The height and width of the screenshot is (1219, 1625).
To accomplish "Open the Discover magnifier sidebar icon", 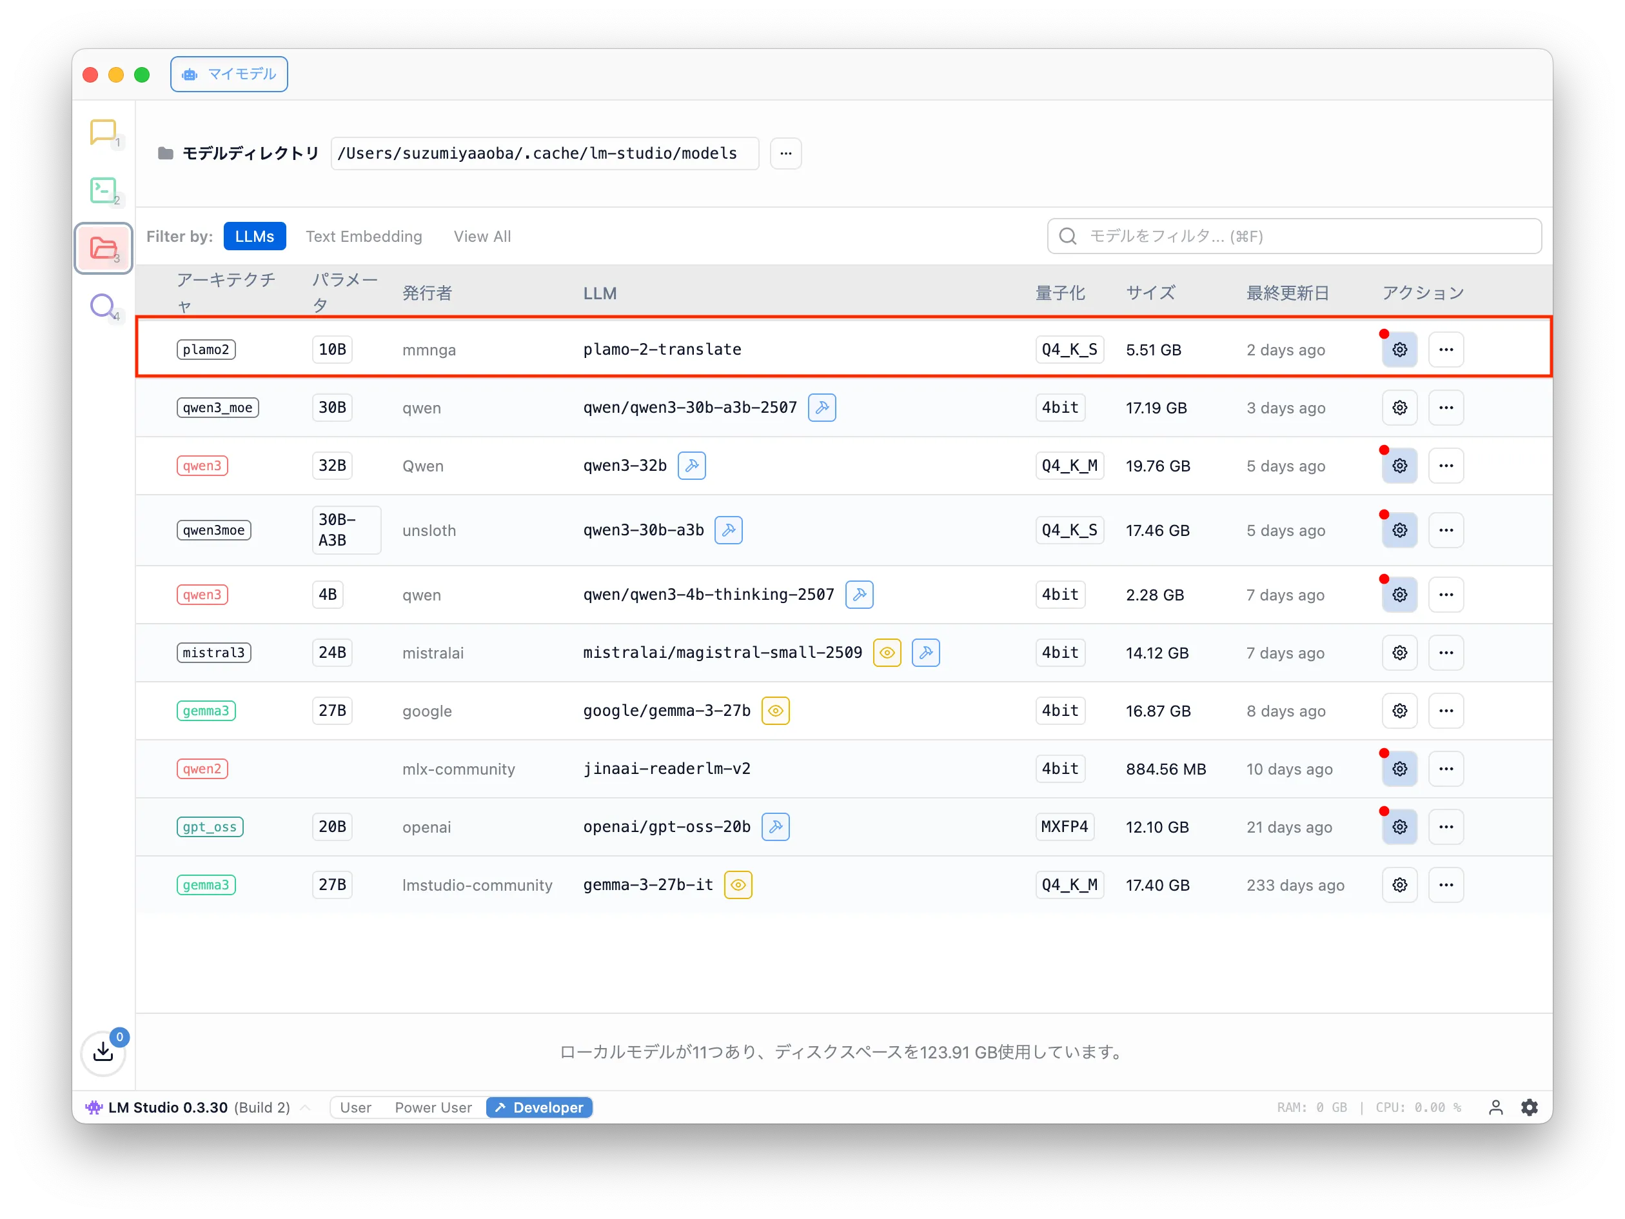I will pos(103,306).
